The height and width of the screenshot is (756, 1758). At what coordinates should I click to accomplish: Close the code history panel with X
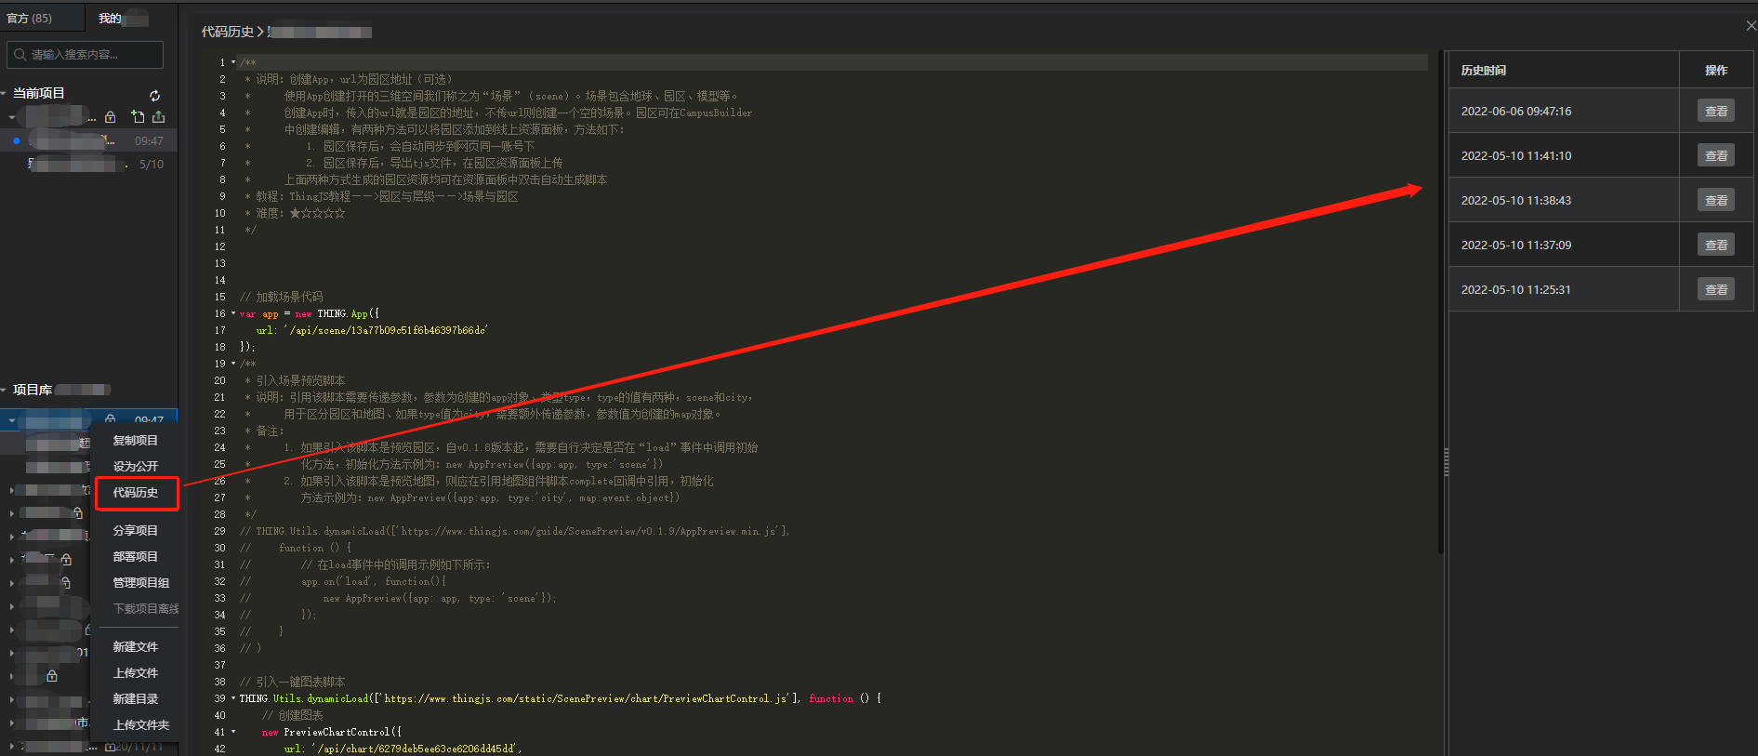pos(1751,26)
